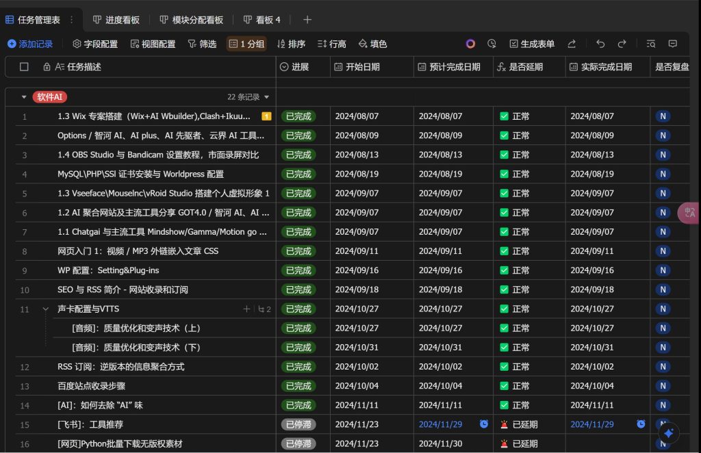Open the undo history clock icon

pos(492,43)
